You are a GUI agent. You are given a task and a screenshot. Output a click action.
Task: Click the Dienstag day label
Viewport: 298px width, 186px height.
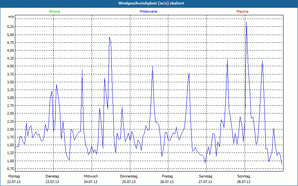52,176
